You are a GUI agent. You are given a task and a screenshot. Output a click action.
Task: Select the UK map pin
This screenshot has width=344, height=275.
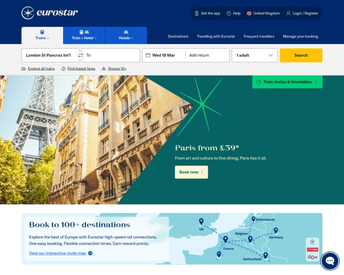click(201, 222)
